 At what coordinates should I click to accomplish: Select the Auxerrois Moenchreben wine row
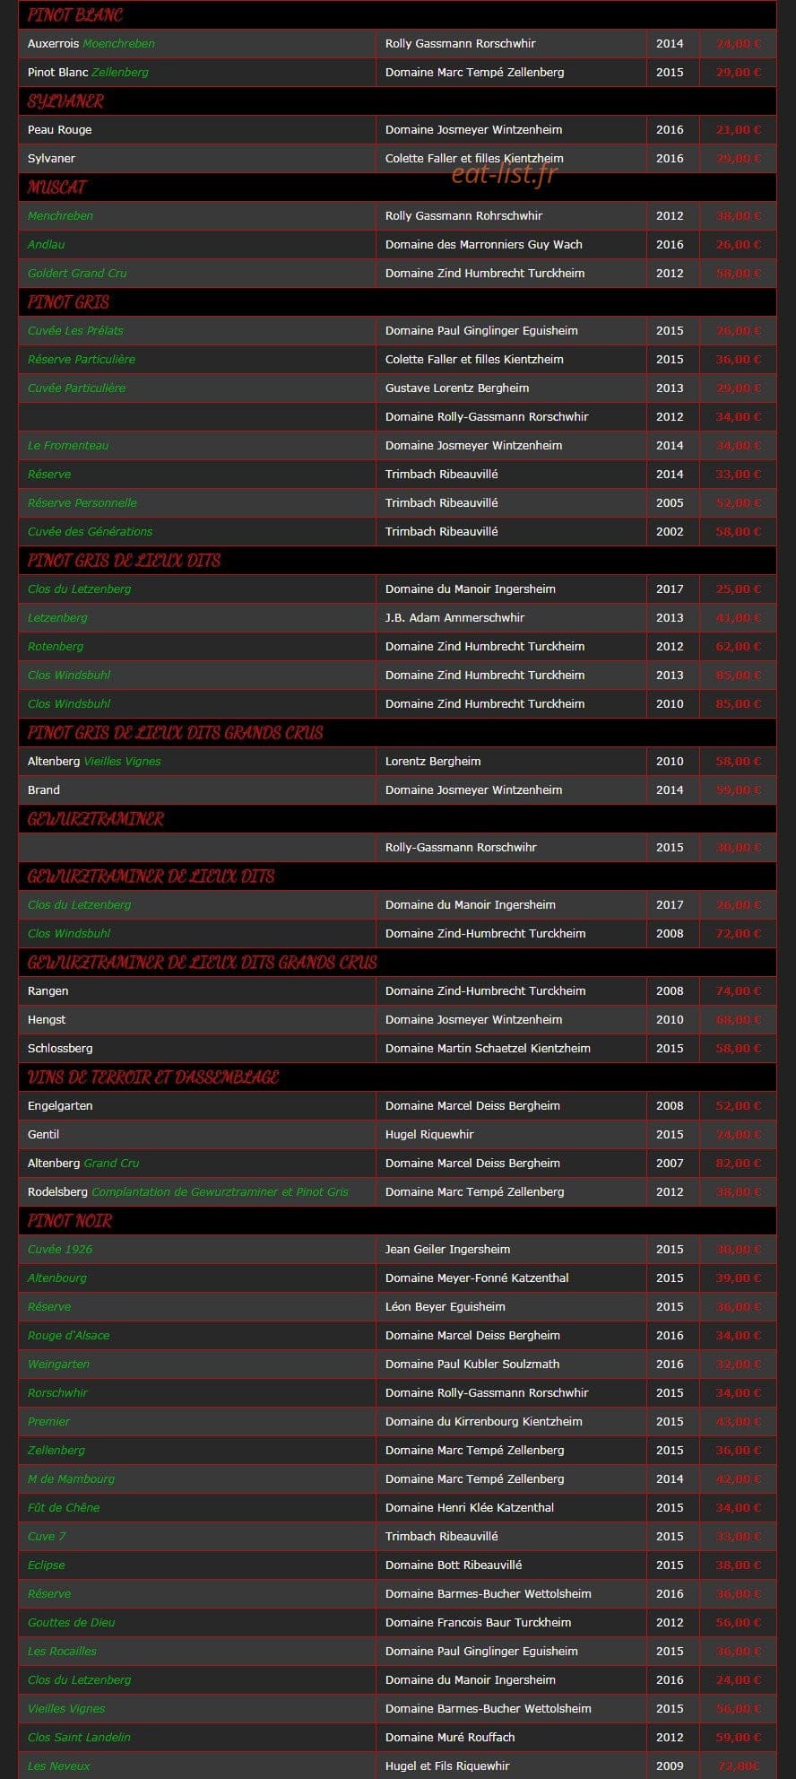tap(397, 43)
